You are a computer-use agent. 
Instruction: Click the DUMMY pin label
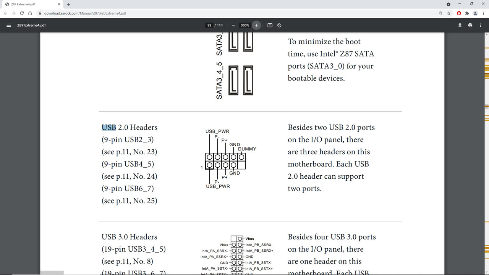[x=247, y=149]
